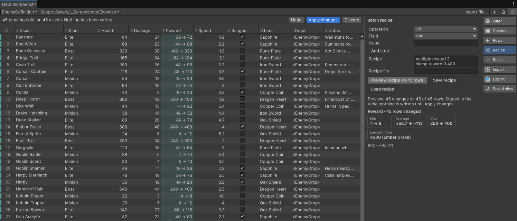Click the Average reward stat card
This screenshot has height=221, width=517.
point(409,121)
